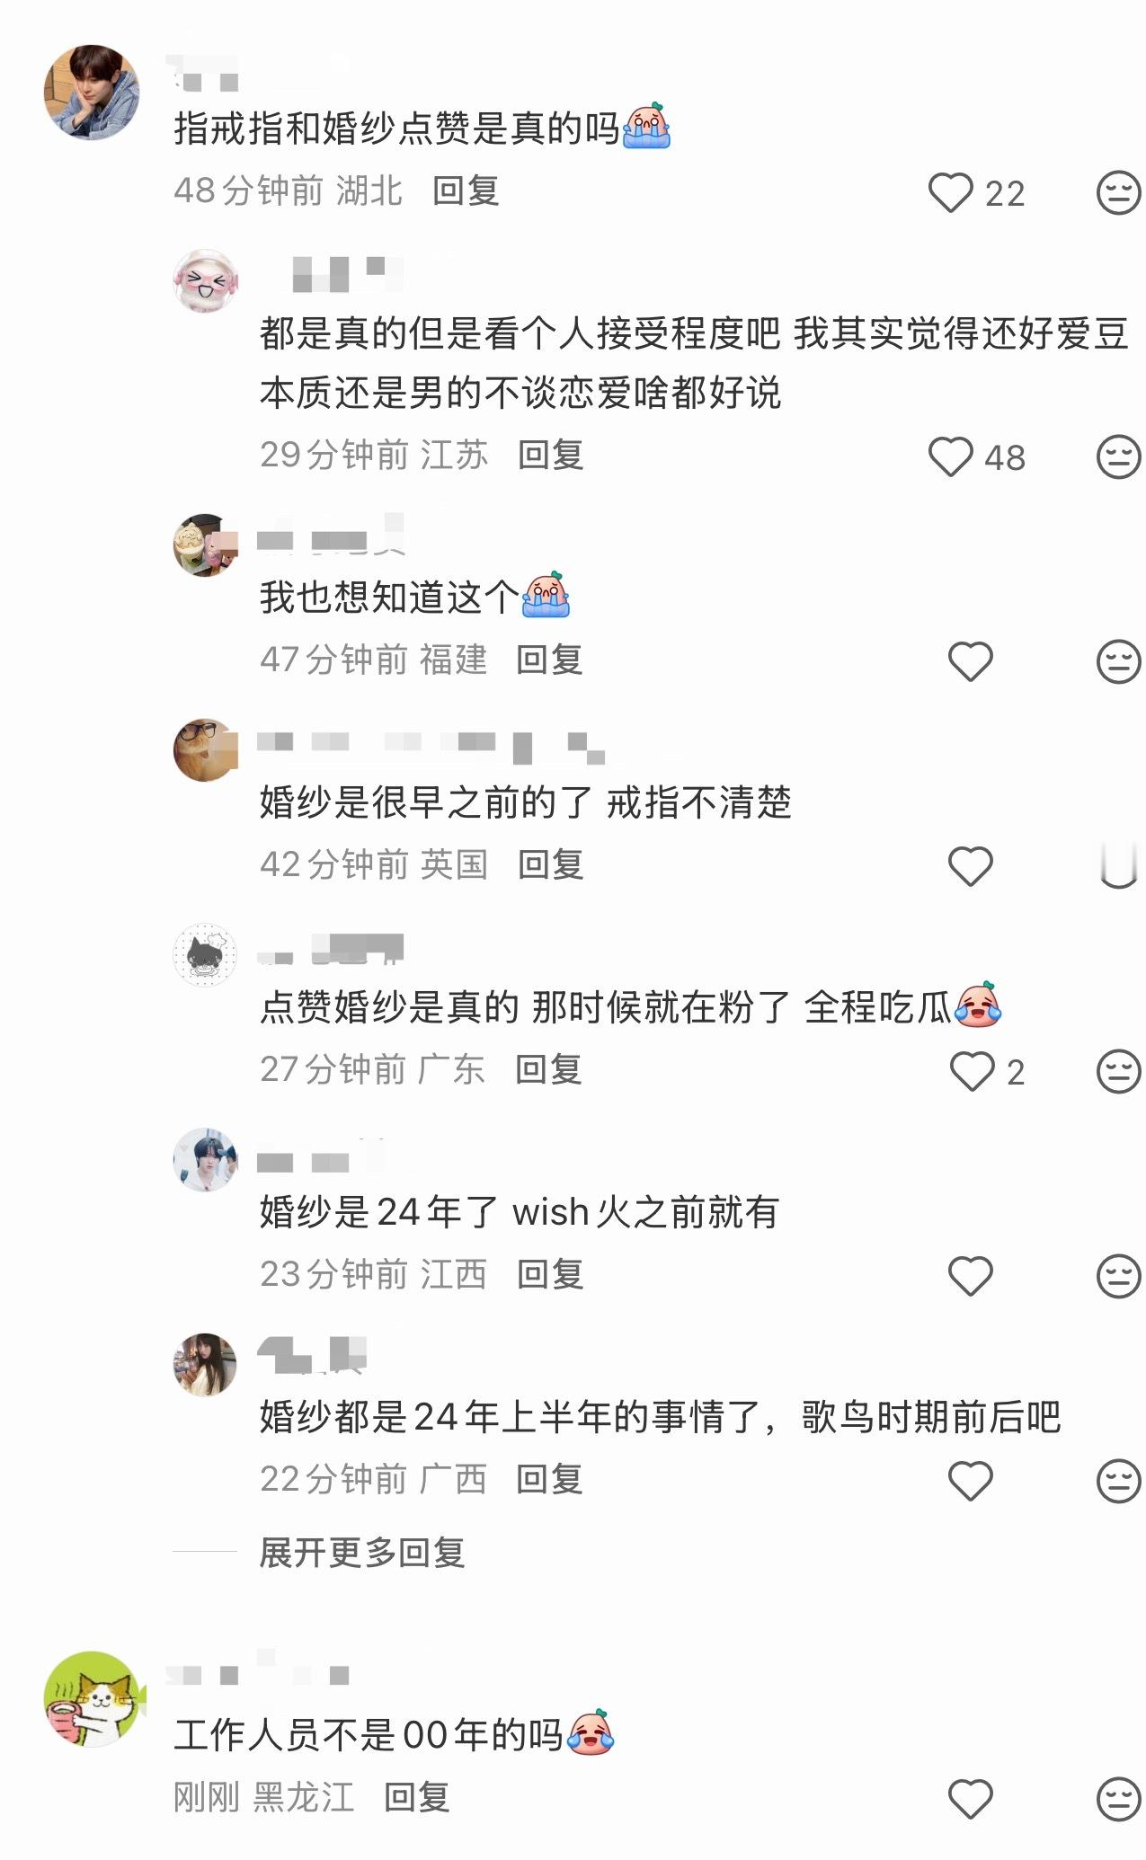Reply to the 48分钟前 湖北 comment
The width and height of the screenshot is (1146, 1860).
pyautogui.click(x=466, y=190)
